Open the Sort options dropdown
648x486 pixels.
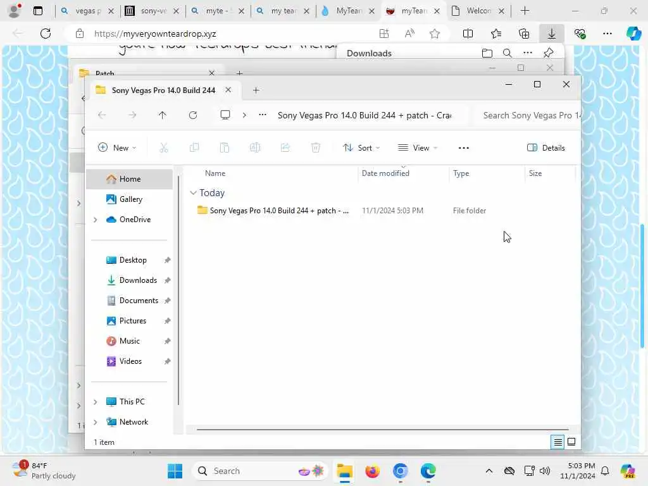361,147
